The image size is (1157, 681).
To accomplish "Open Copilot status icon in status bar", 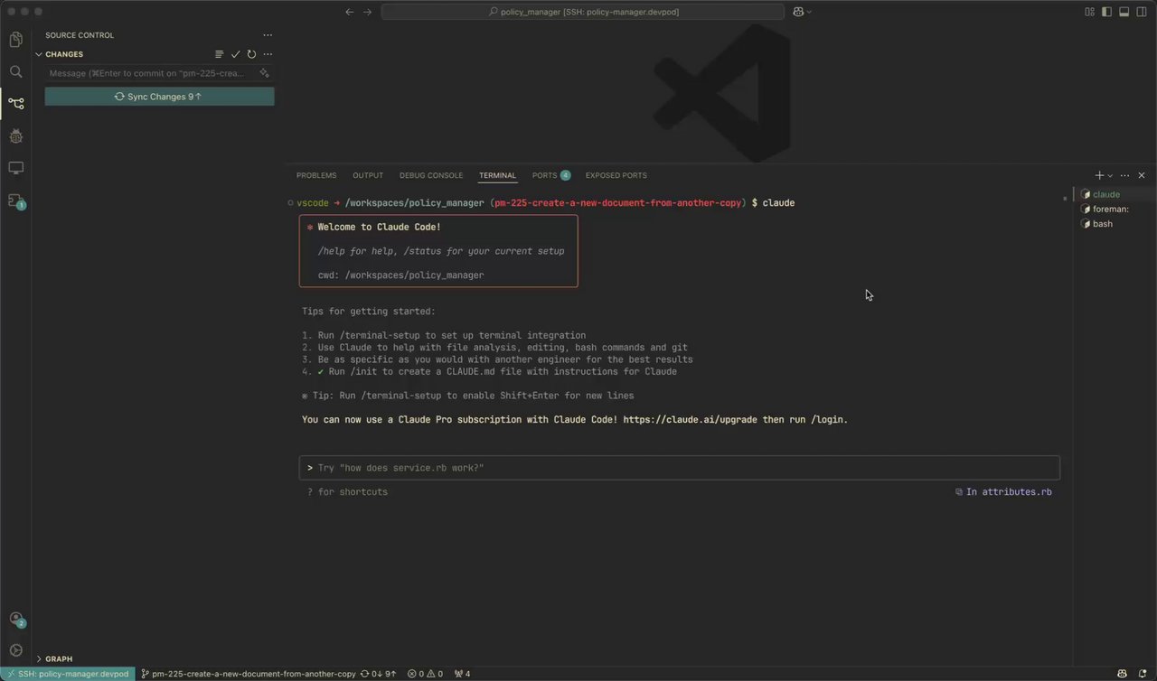I will (x=1122, y=674).
